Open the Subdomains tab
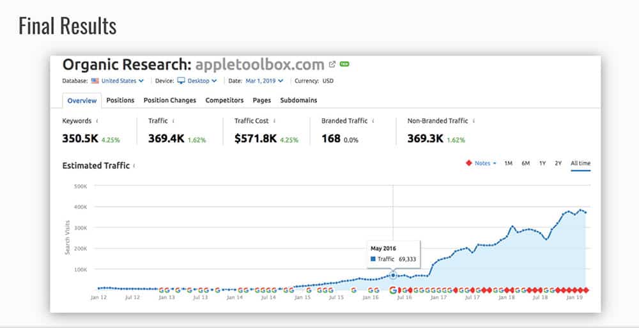The image size is (639, 328). tap(298, 100)
